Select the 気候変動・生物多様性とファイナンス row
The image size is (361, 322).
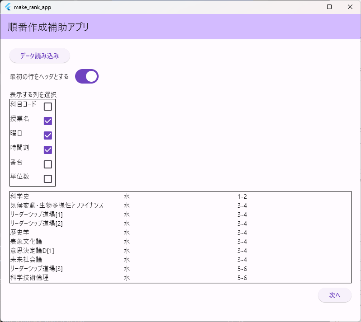57,205
